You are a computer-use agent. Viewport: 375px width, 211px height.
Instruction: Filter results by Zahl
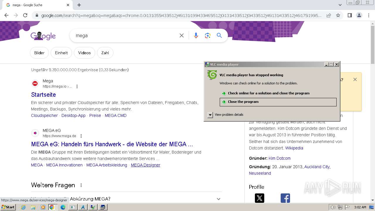pos(105,53)
